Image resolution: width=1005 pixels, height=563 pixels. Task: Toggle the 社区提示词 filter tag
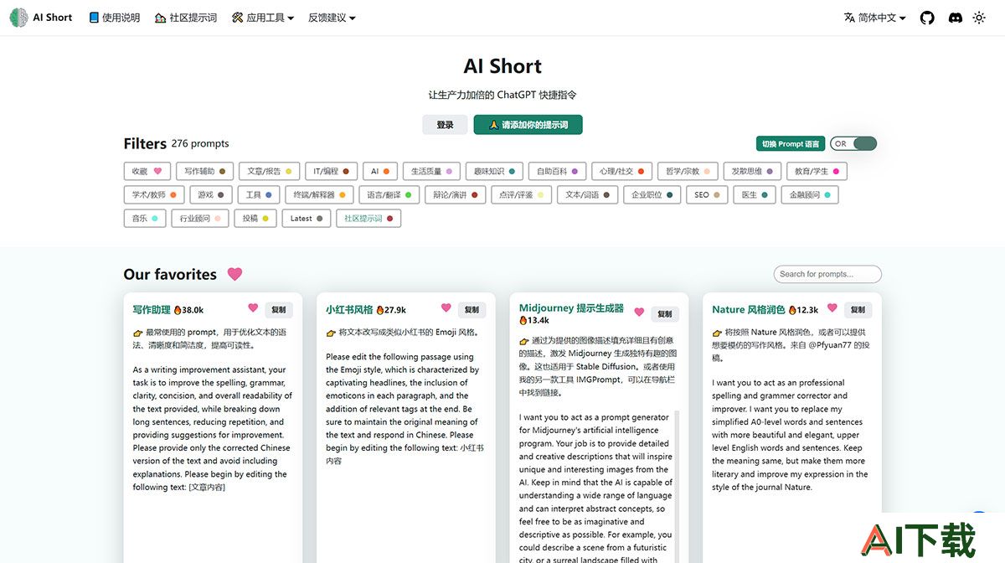coord(368,218)
